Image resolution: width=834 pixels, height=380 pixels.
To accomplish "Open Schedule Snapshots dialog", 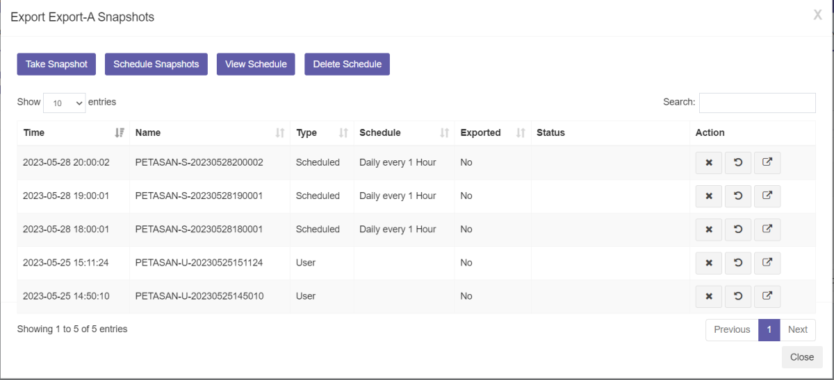I will pos(156,64).
